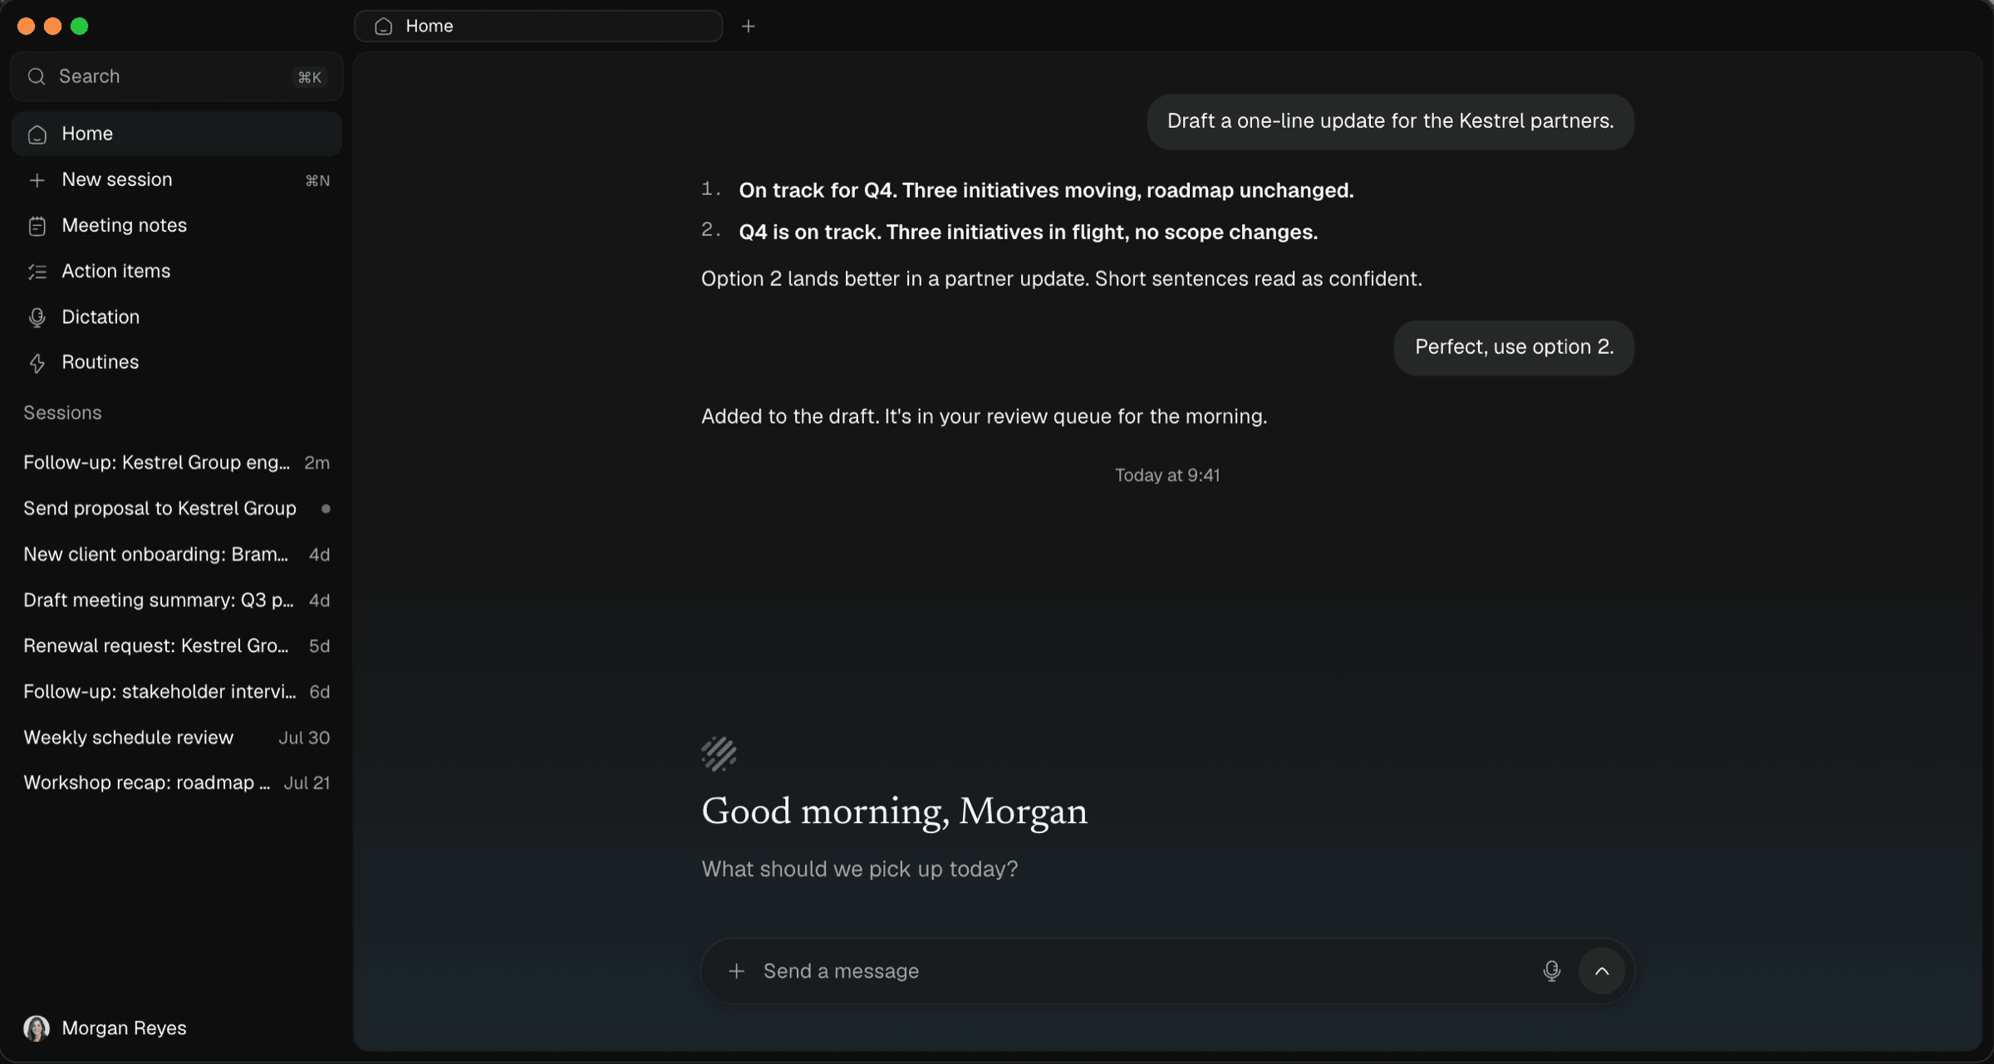The height and width of the screenshot is (1064, 1994).
Task: Open session Send proposal to Kestrel Group
Action: pos(176,508)
